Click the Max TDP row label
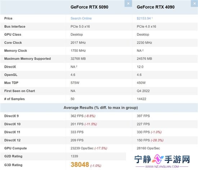Viewport: 198px width, 170px height. pyautogui.click(x=11, y=83)
